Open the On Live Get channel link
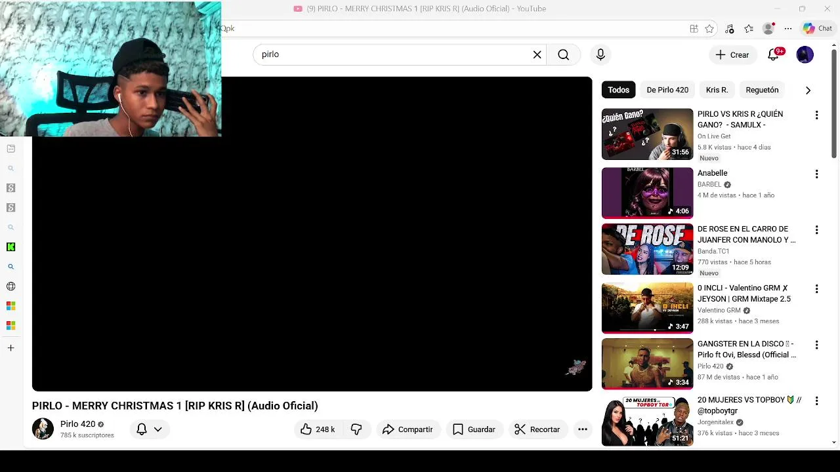The height and width of the screenshot is (472, 840). 714,136
